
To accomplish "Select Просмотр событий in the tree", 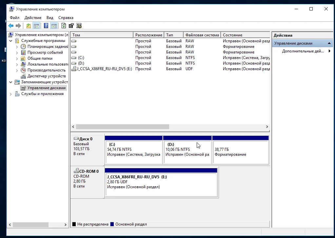I will coord(45,52).
